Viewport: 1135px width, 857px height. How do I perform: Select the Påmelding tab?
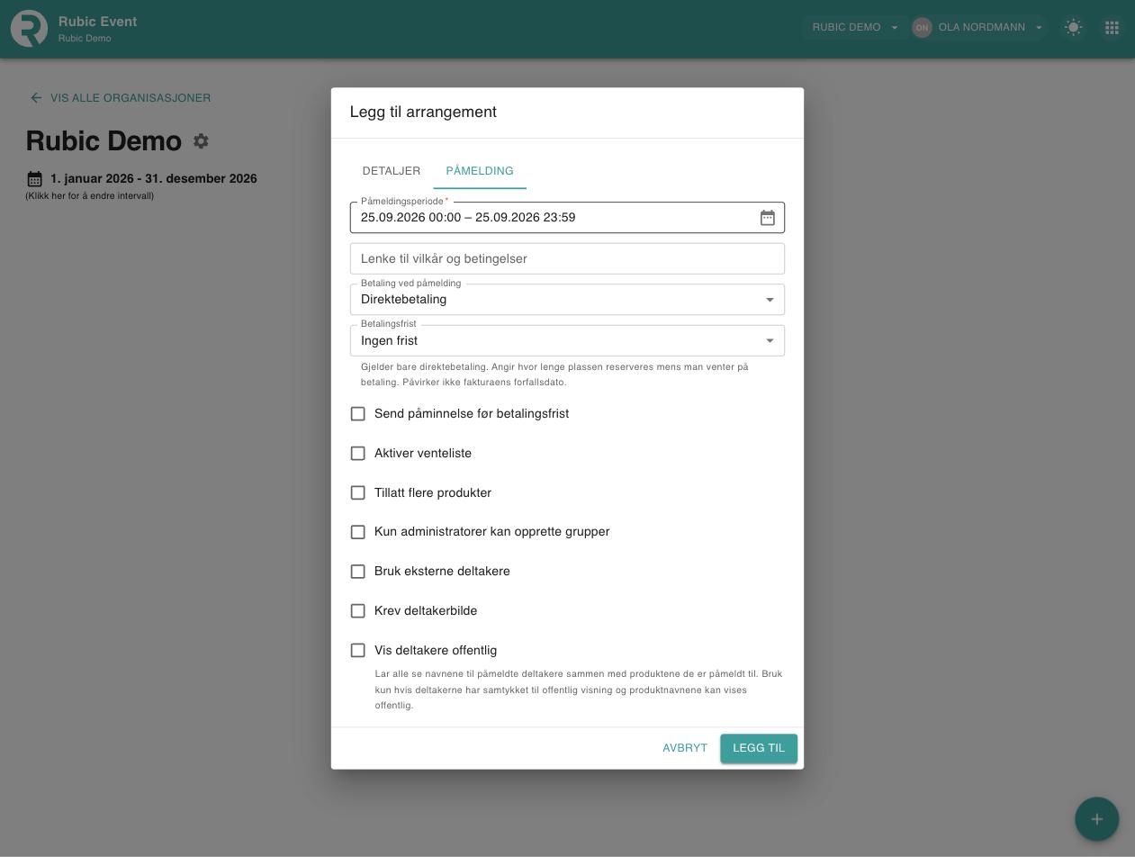[x=480, y=171]
